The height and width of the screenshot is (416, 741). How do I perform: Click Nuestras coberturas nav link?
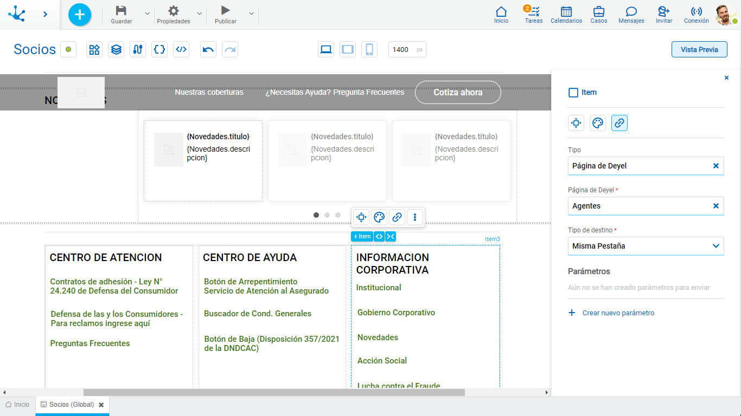pos(209,92)
